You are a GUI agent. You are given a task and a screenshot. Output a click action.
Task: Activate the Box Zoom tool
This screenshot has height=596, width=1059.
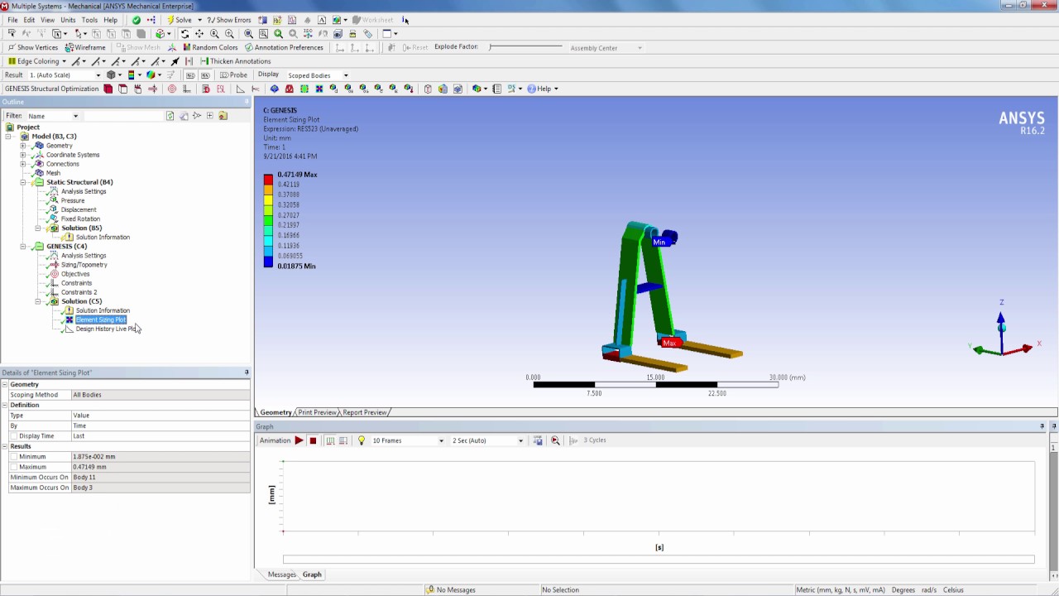coord(229,34)
